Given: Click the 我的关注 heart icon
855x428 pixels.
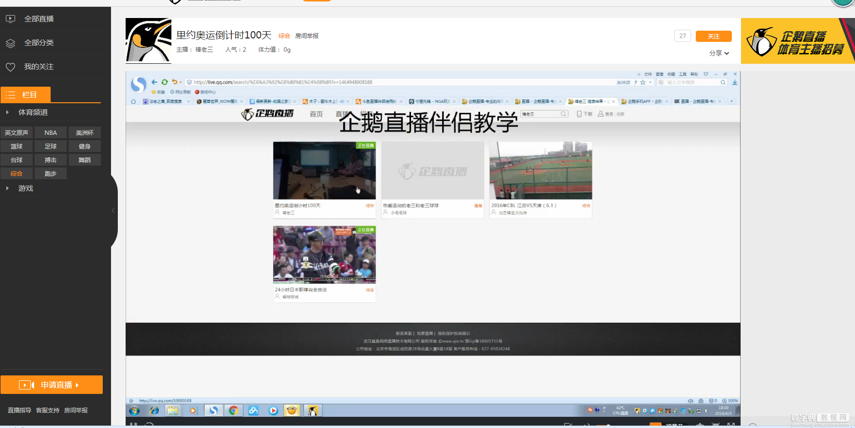Looking at the screenshot, I should tap(10, 67).
